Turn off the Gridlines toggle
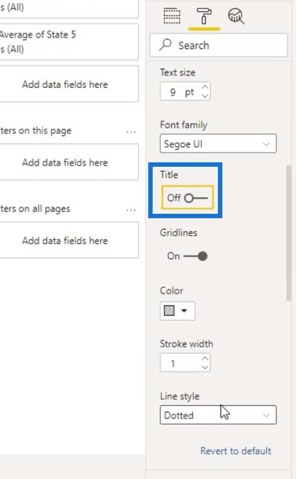Image resolution: width=296 pixels, height=479 pixels. click(195, 256)
